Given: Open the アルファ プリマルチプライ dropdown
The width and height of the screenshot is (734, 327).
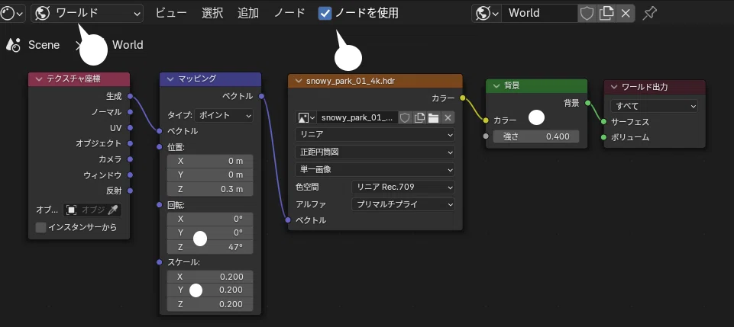Looking at the screenshot, I should (403, 204).
